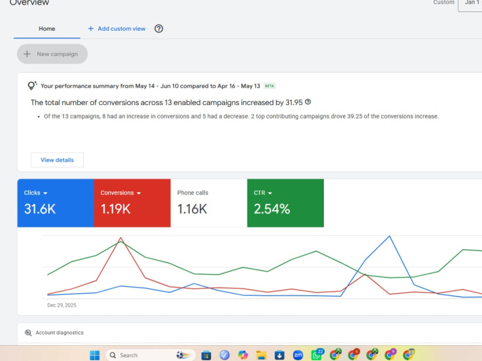
Task: Click the Overview page title
Action: 29,2
